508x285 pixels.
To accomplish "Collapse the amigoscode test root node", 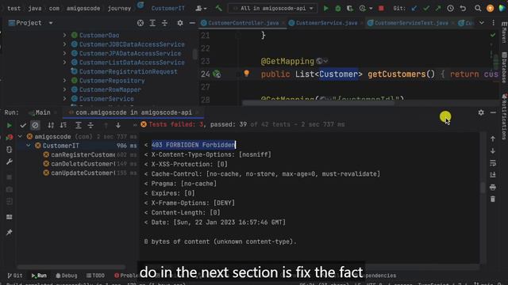I will point(21,137).
